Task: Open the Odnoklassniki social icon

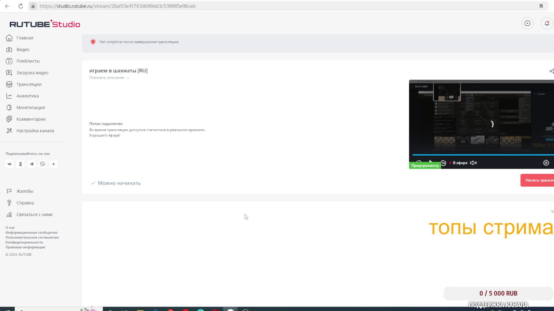Action: (x=20, y=164)
